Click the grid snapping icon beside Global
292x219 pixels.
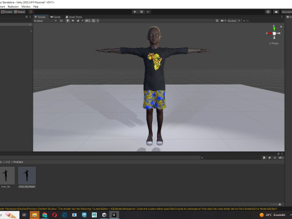point(30,12)
